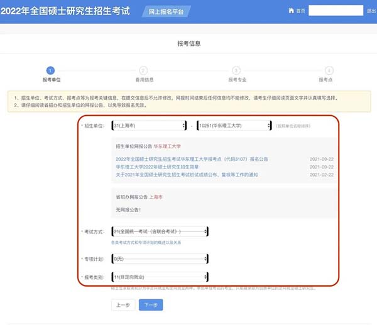The image size is (377, 325).
Task: Click the 专项计划 field label
Action: point(94,259)
